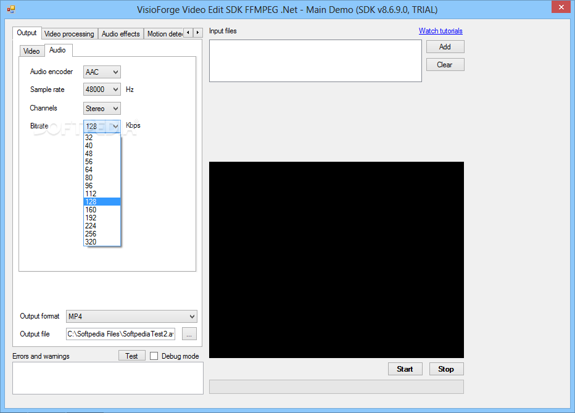The height and width of the screenshot is (413, 575).
Task: Switch to the Video sub-tab
Action: pyautogui.click(x=31, y=51)
